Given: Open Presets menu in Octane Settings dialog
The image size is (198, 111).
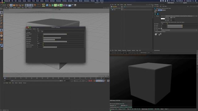Looking at the screenshot, I should [x=34, y=29].
